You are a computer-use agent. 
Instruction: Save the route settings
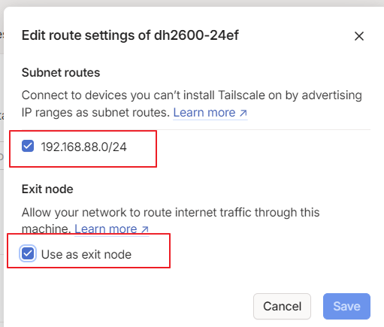click(346, 306)
